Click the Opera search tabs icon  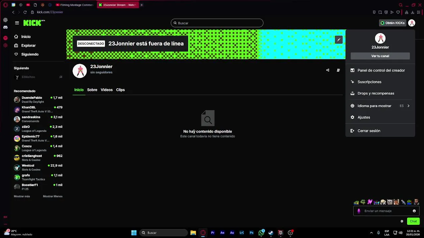pyautogui.click(x=400, y=5)
